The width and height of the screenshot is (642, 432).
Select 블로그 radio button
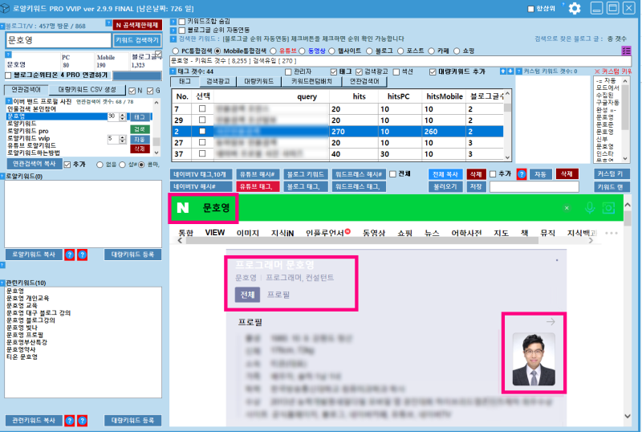[x=369, y=51]
